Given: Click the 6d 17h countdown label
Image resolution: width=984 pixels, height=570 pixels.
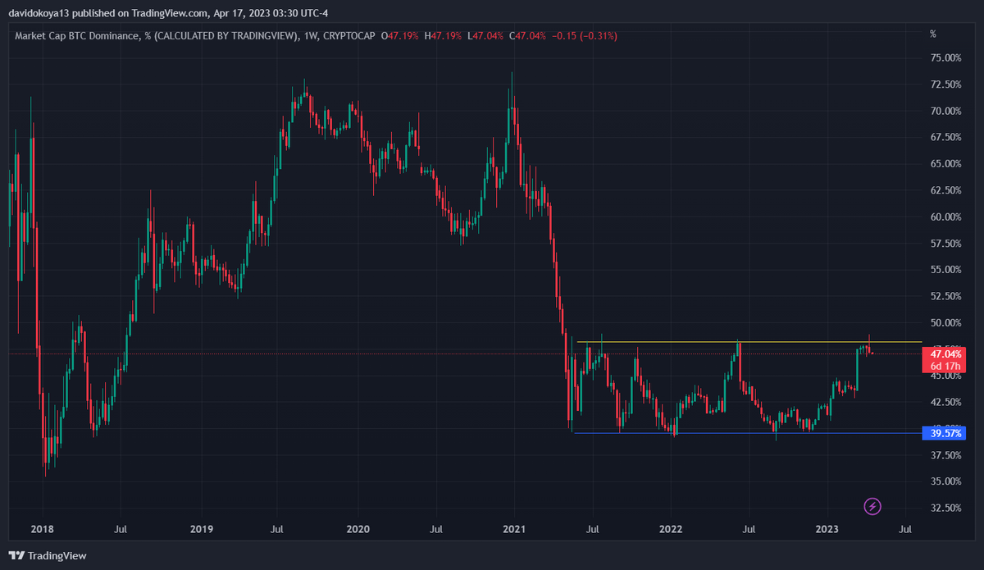Looking at the screenshot, I should point(945,365).
